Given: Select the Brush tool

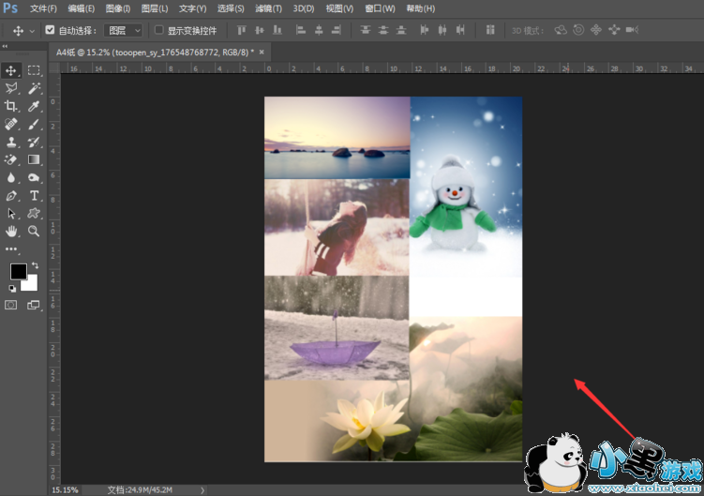Looking at the screenshot, I should [x=34, y=124].
